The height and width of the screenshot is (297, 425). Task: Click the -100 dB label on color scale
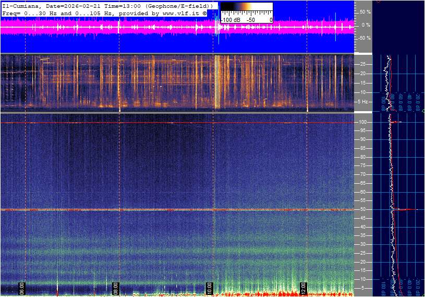click(230, 19)
